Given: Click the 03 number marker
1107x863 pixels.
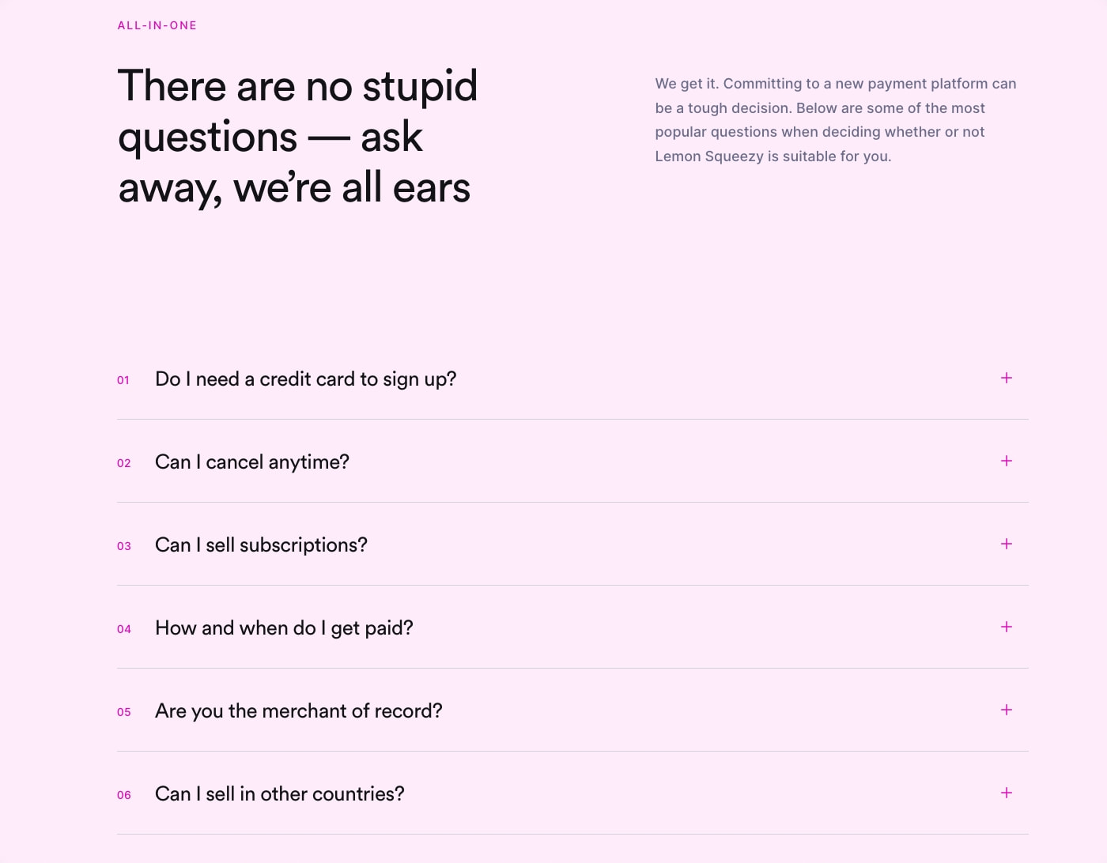Looking at the screenshot, I should (x=124, y=546).
